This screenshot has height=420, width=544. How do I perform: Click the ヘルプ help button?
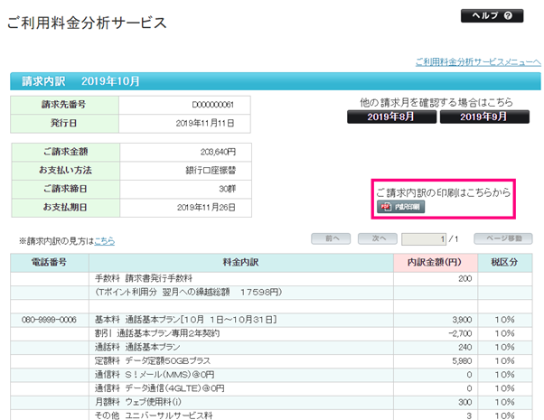coord(492,15)
